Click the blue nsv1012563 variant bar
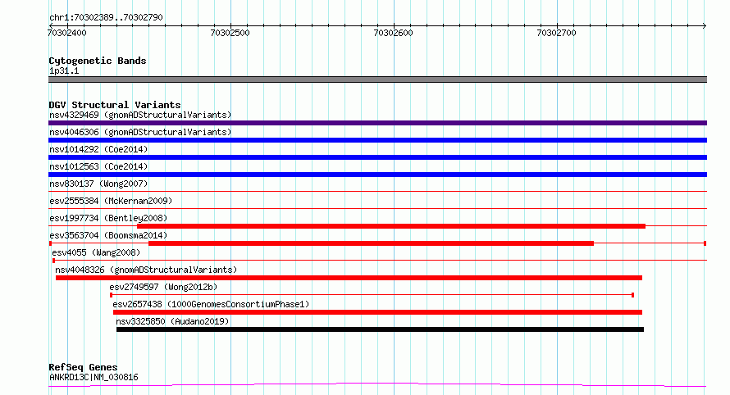The width and height of the screenshot is (730, 395). [377, 175]
